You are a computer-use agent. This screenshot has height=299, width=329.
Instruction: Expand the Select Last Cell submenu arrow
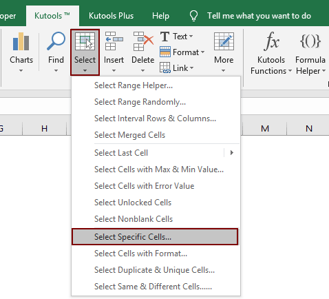tap(232, 153)
